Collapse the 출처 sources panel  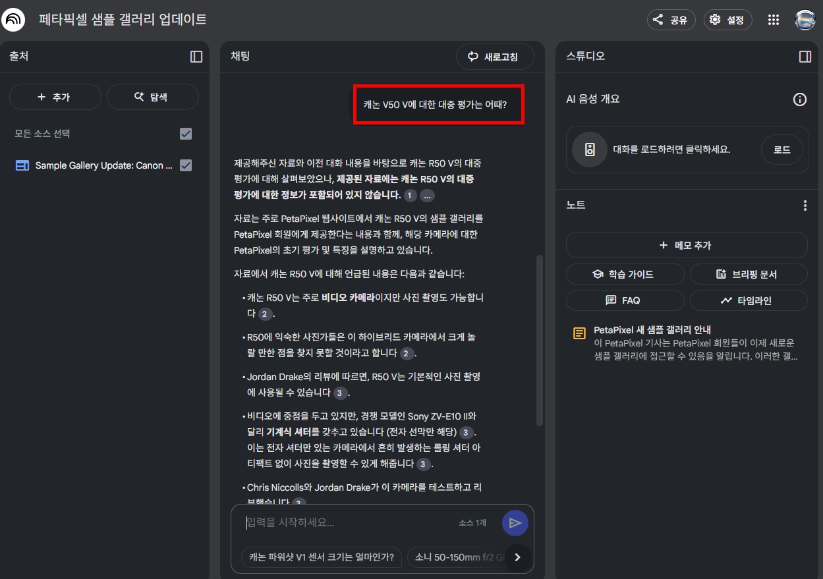click(196, 57)
